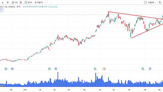Open the dividend D marker after 3월
The width and height of the screenshot is (163, 92).
click(56, 69)
